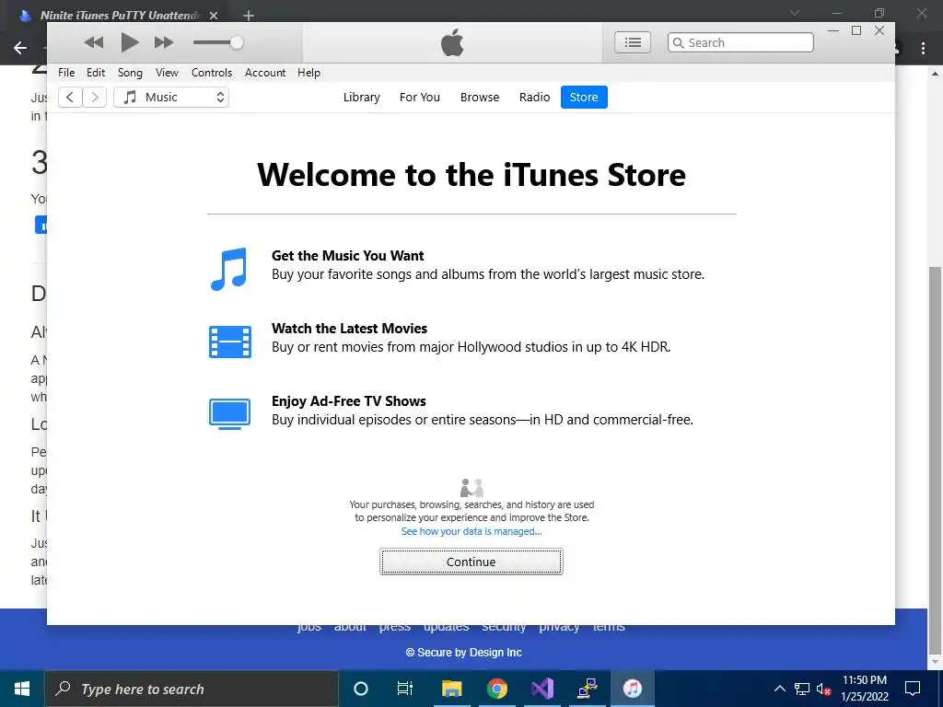Show hidden system tray icons
Screen dimensions: 943x707
click(779, 689)
